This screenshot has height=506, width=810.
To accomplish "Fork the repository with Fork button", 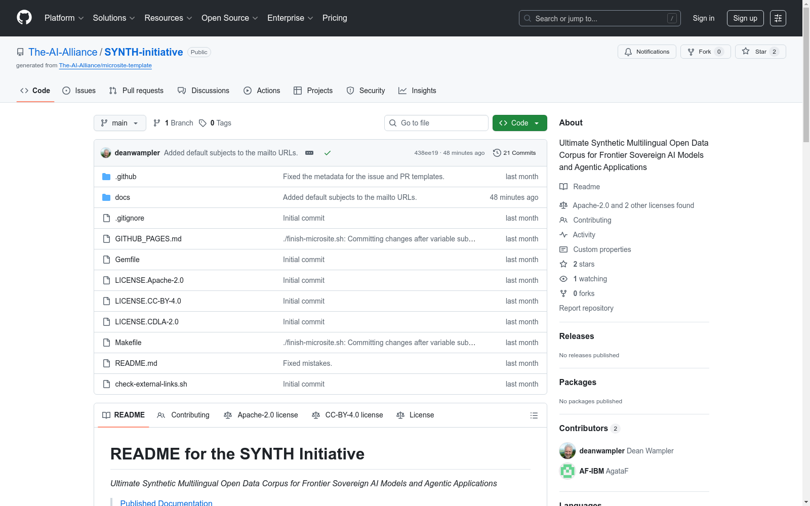I will [x=705, y=52].
